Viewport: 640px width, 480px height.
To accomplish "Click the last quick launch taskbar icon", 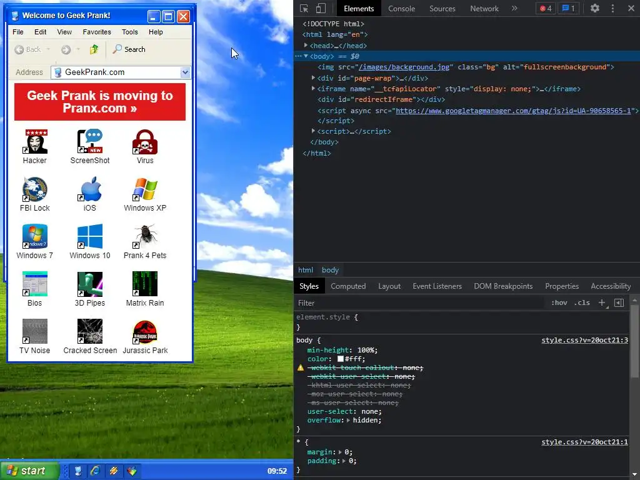I will click(x=131, y=471).
